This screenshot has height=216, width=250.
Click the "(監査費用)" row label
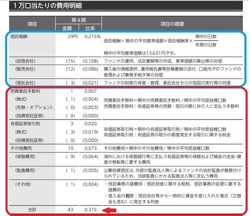click(25, 170)
